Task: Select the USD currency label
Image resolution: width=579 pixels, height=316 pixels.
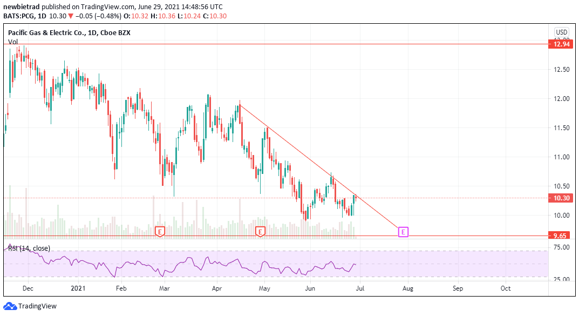Action: click(x=562, y=32)
